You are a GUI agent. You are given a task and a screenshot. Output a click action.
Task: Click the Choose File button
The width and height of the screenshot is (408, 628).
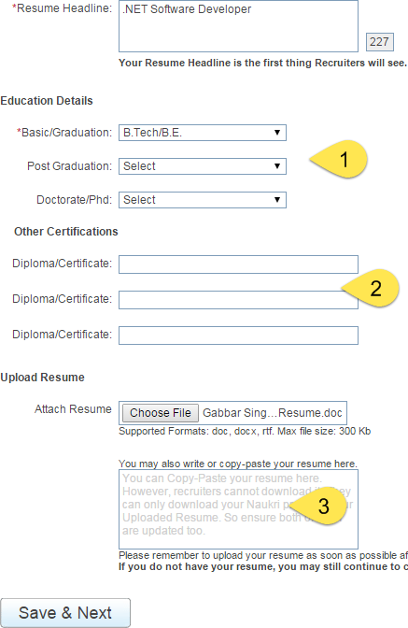(161, 413)
